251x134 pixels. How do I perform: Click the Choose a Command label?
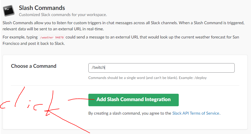(34, 66)
